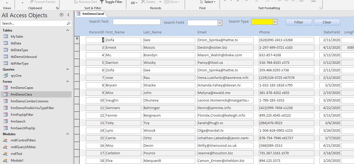Open the MyTable table icon
The height and width of the screenshot is (164, 354).
(x=5, y=36)
